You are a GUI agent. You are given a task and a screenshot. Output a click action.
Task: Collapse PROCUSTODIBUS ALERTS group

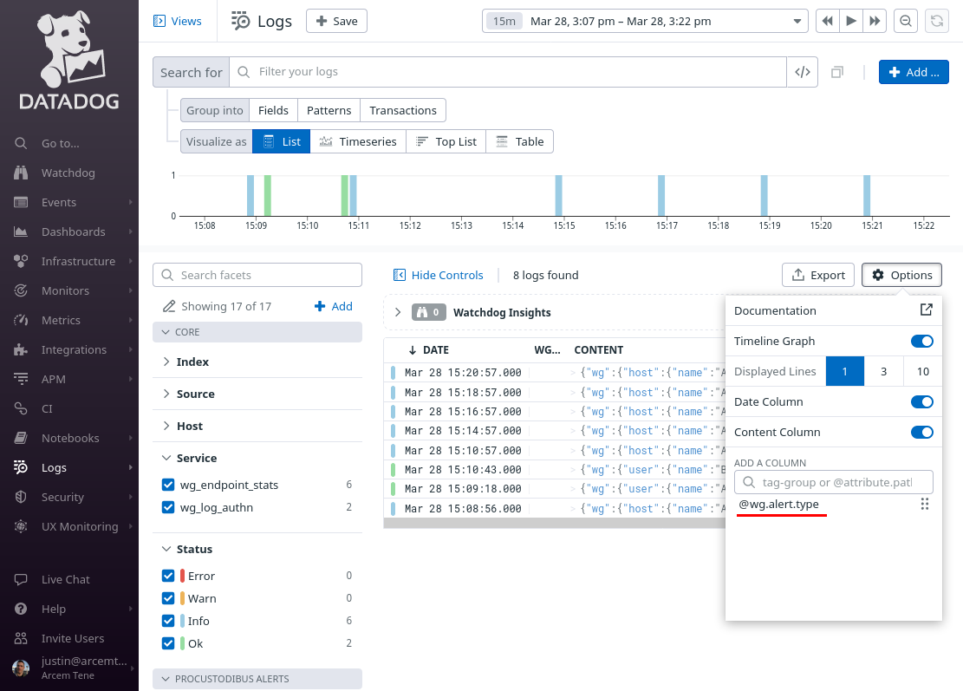click(257, 679)
